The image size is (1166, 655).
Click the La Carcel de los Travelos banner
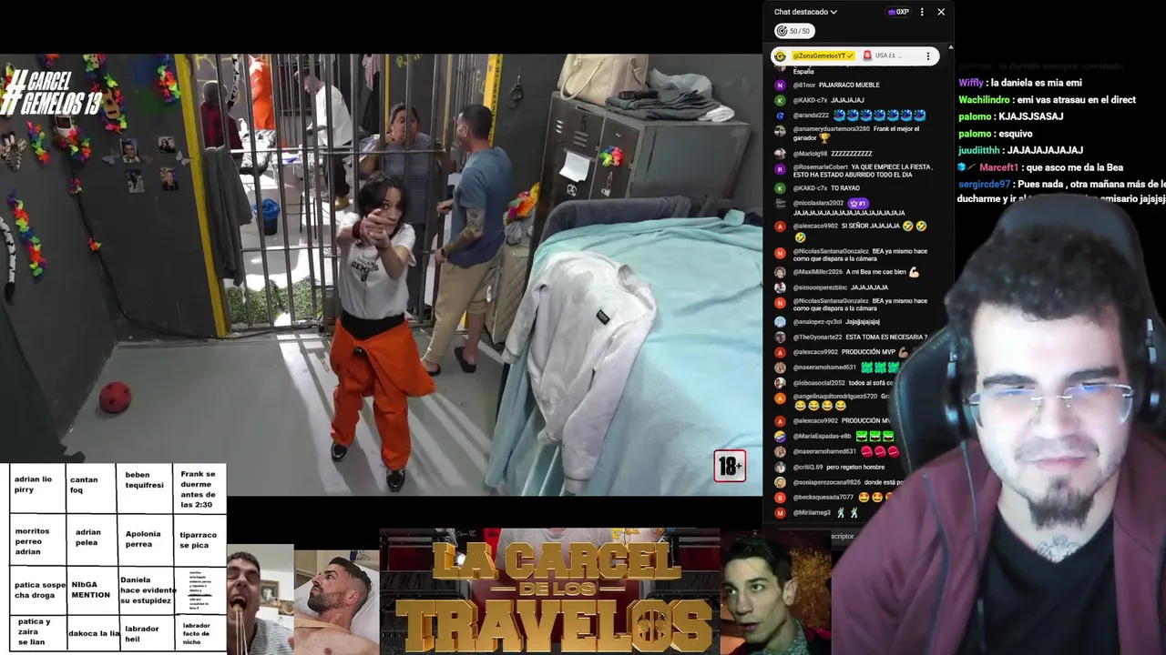(x=549, y=591)
